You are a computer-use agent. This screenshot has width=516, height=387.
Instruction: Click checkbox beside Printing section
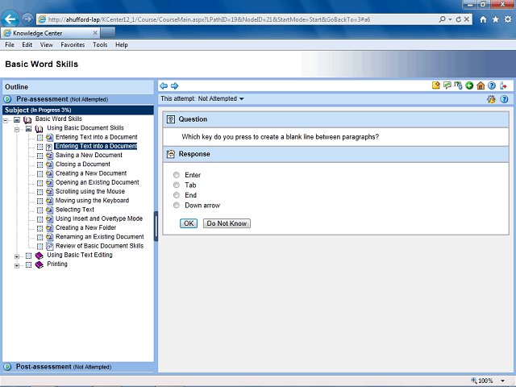click(29, 265)
